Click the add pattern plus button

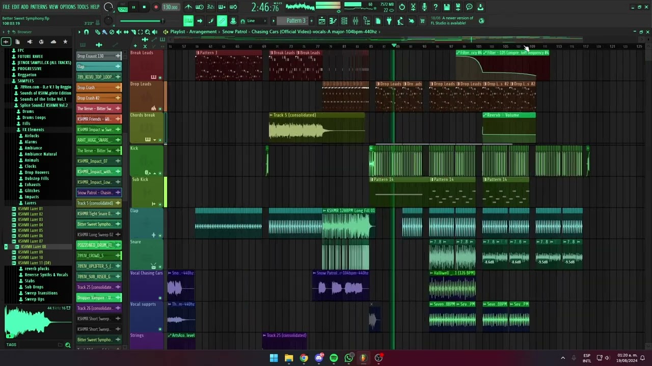point(311,21)
